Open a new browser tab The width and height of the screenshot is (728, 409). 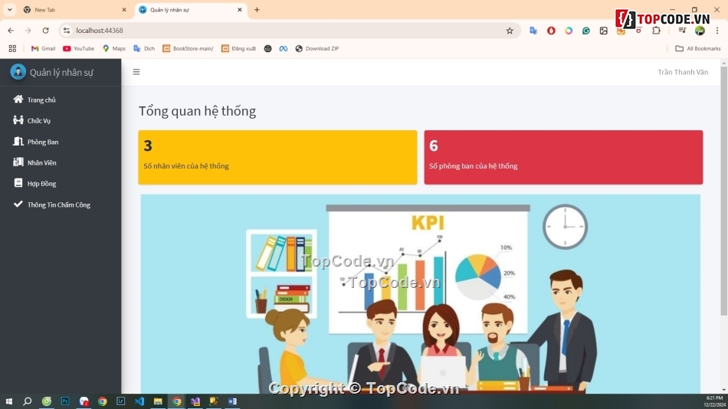click(x=257, y=10)
